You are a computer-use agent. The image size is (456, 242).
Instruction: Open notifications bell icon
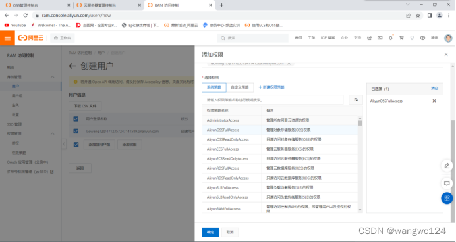pos(391,38)
